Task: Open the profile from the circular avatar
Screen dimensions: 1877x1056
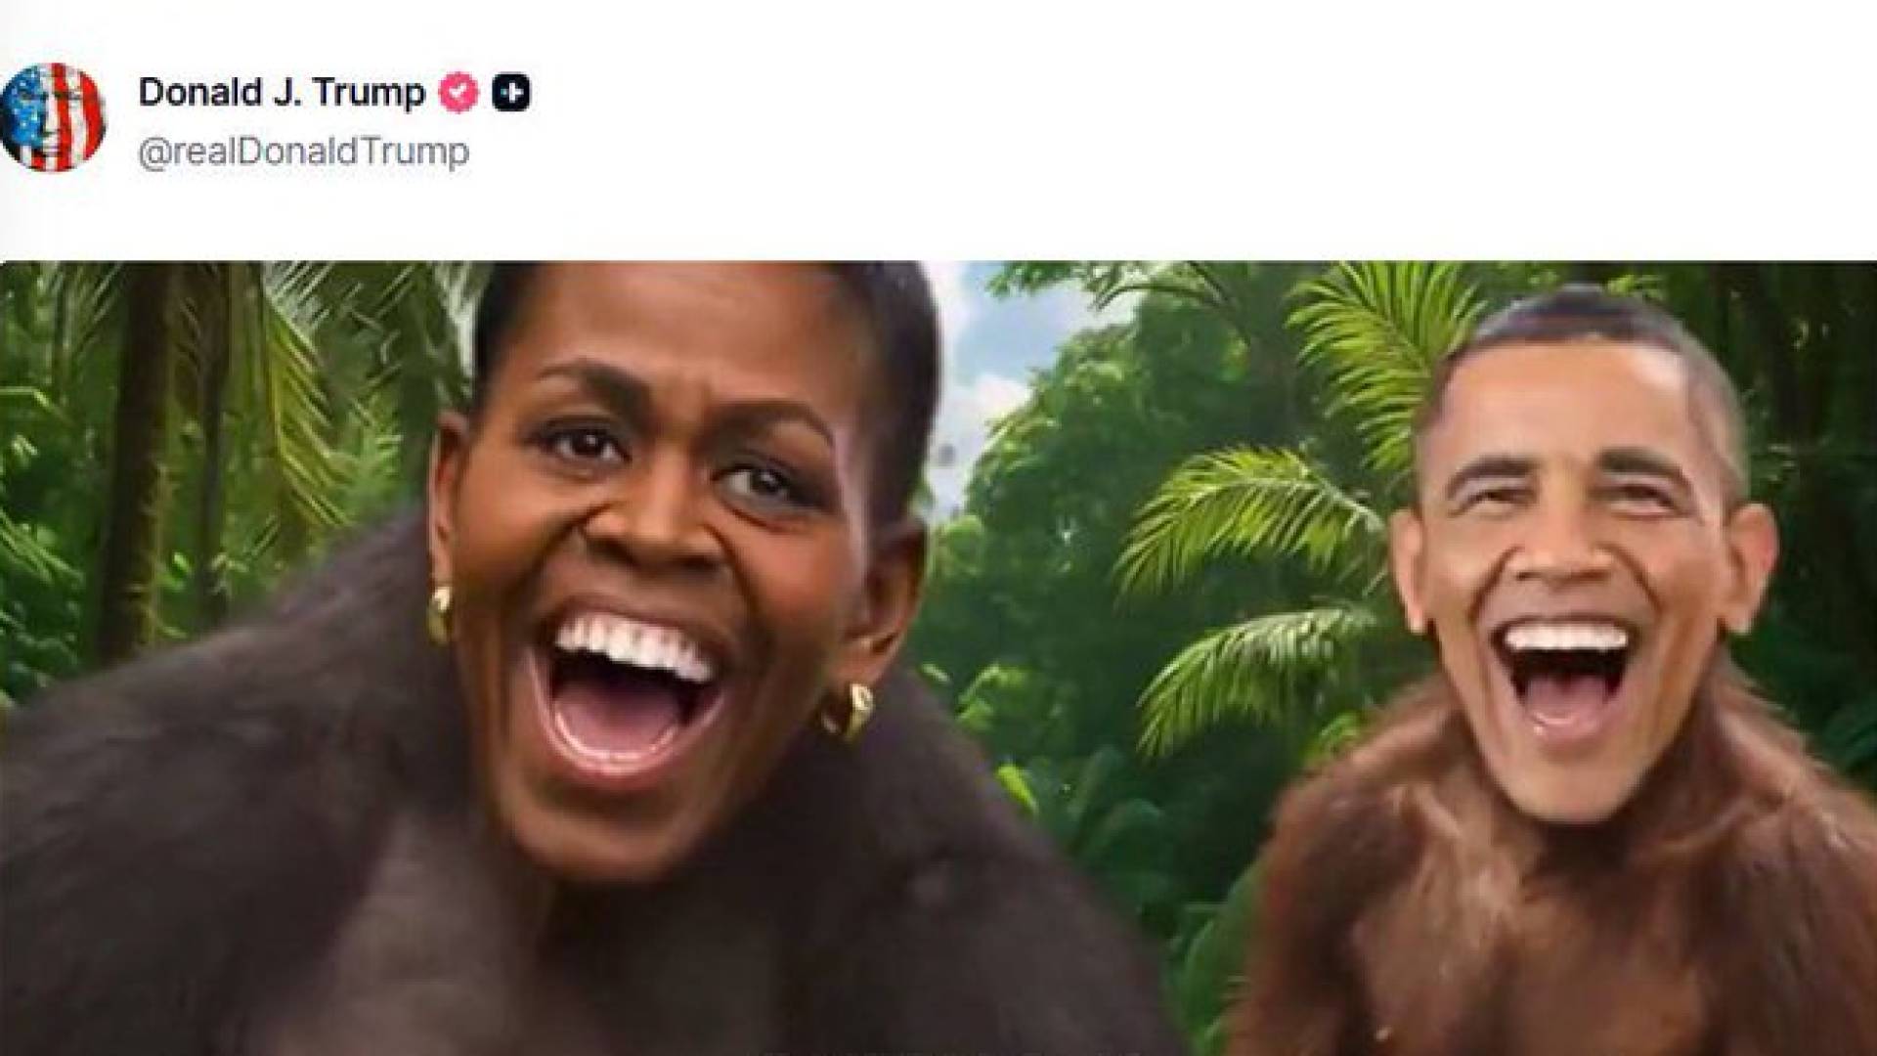Action: [x=53, y=117]
